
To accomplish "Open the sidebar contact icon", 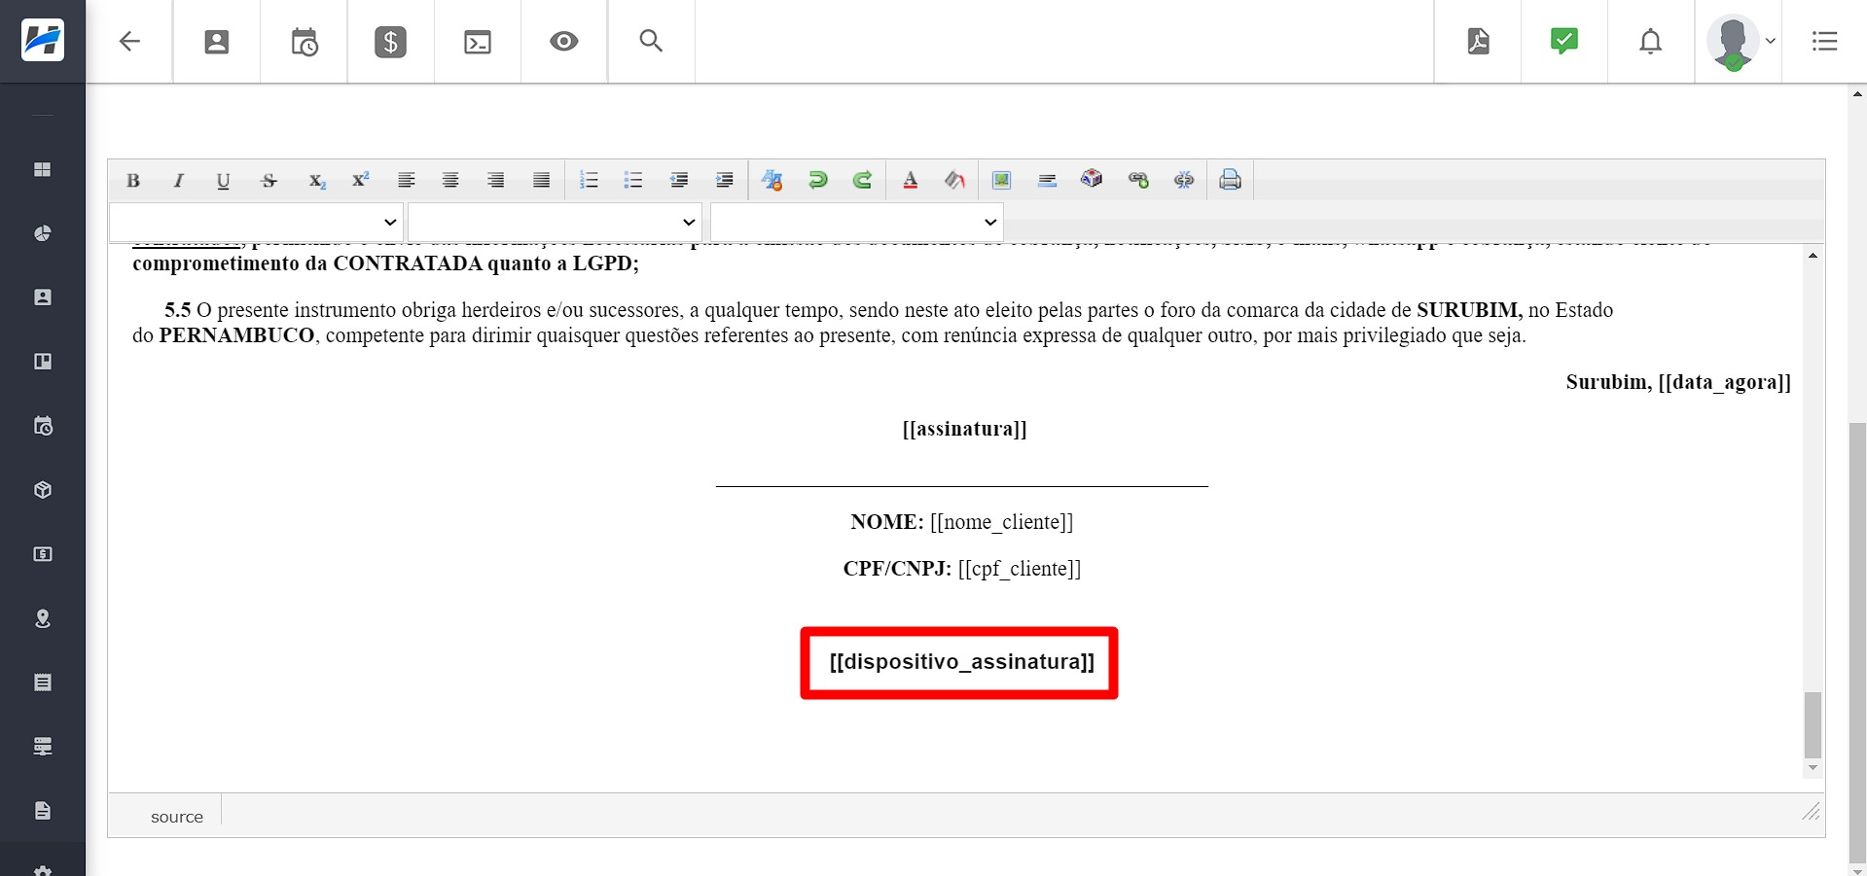I will point(43,298).
